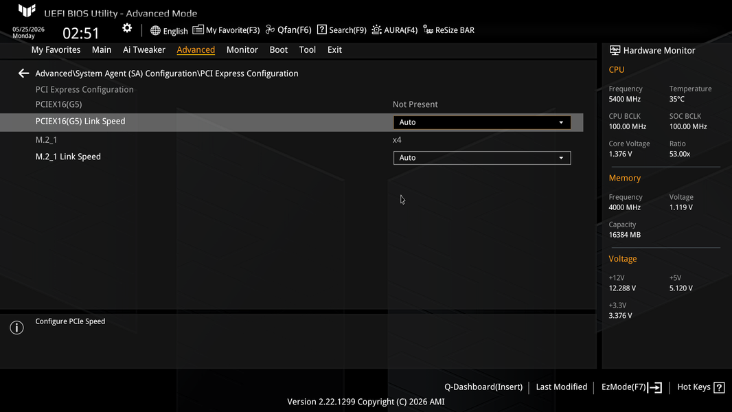Switch to Tool tab

(308, 49)
